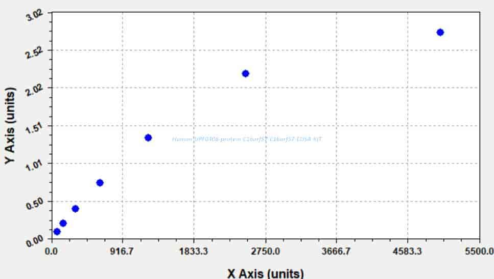Click the Y tick label "2.02"

34,90
